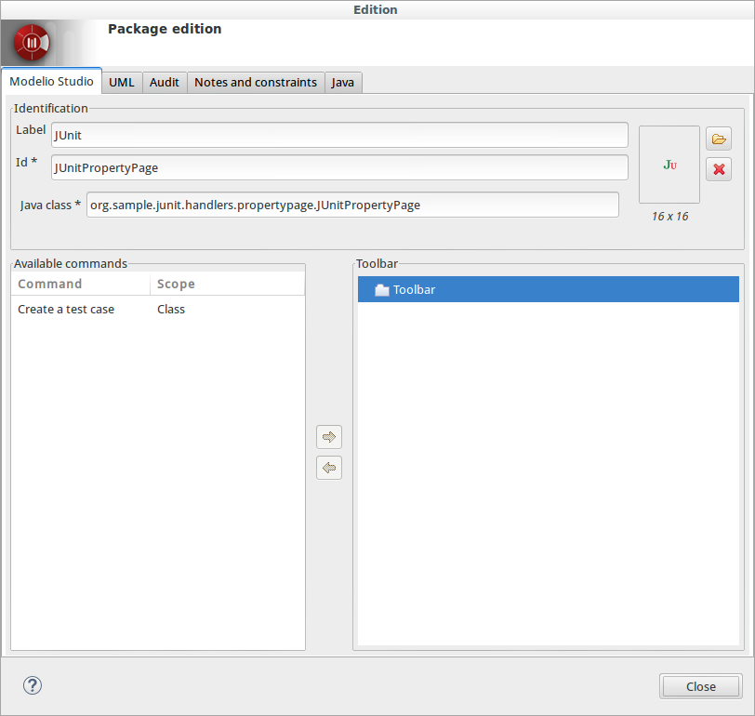Select the Java tab
755x716 pixels.
pos(343,83)
